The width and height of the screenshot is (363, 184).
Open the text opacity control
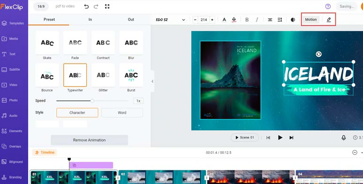pos(293,20)
